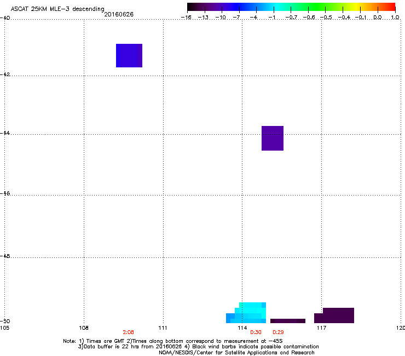Click the NOAA/NESDIS credit line

(236, 353)
